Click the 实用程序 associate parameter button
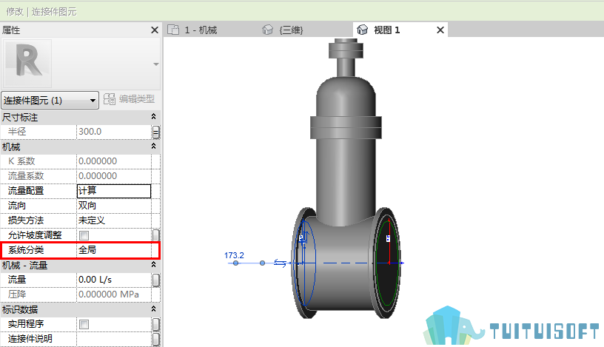Viewport: 604px width, 347px height. tap(155, 324)
